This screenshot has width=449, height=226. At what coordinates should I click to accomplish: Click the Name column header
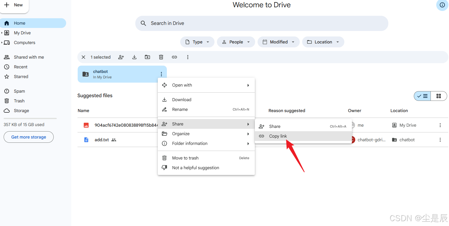pyautogui.click(x=83, y=111)
